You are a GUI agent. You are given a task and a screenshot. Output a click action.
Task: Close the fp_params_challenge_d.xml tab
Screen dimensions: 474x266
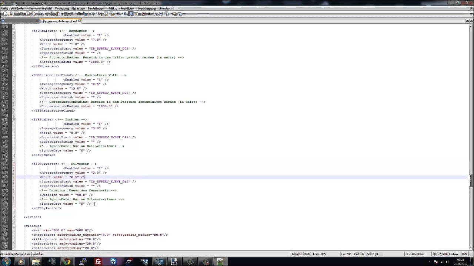(x=79, y=21)
